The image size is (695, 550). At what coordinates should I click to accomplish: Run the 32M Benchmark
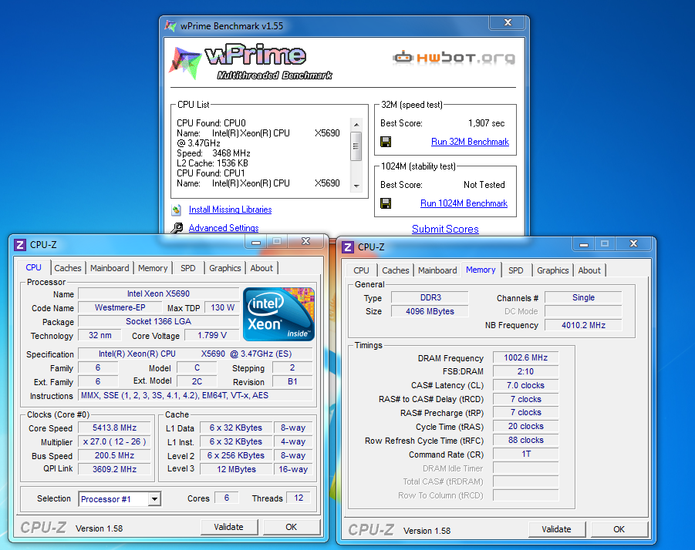470,142
